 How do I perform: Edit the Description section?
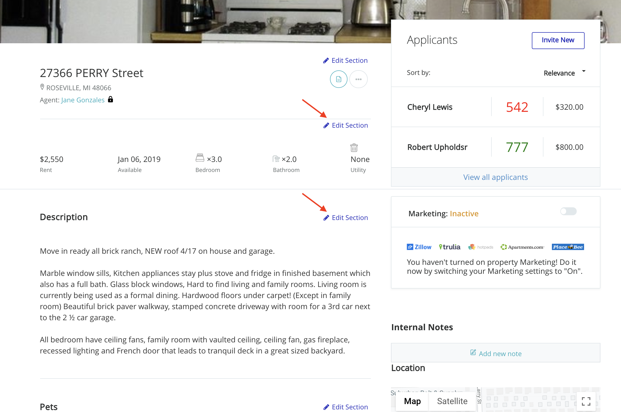tap(346, 218)
